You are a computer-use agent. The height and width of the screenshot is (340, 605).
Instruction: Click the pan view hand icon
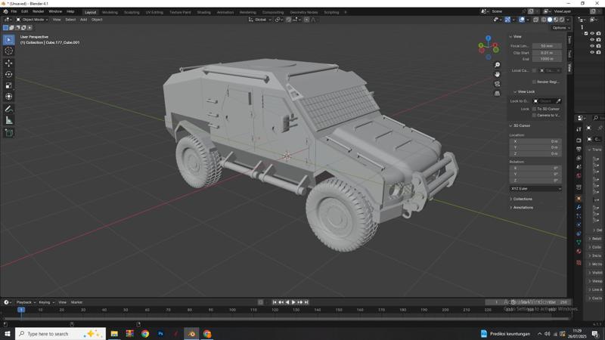coord(498,74)
